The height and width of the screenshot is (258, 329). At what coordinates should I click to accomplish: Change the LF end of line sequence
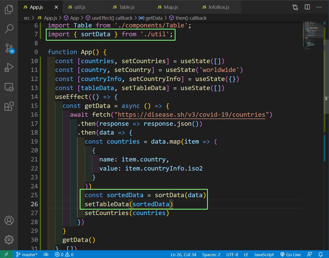246,255
